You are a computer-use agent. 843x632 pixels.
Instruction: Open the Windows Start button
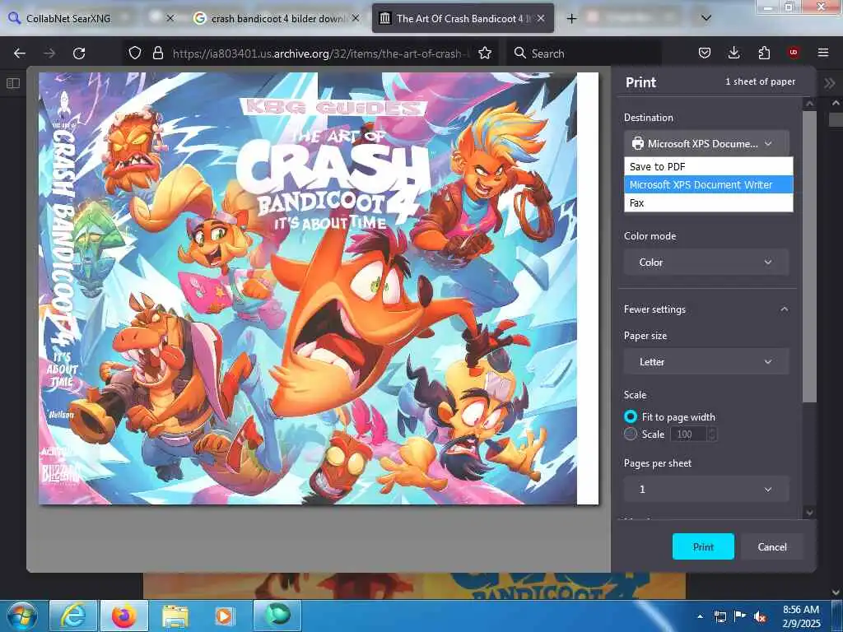(x=22, y=616)
